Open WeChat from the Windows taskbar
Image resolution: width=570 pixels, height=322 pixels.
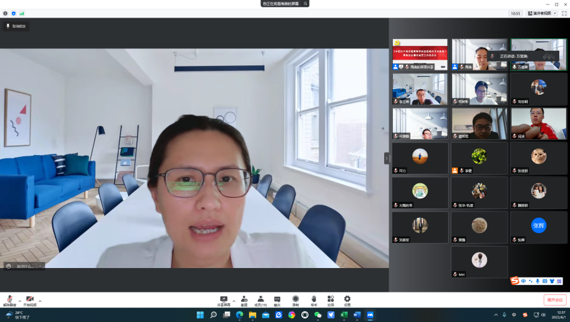318,315
